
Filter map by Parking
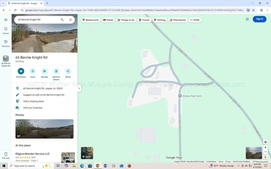(x=160, y=20)
